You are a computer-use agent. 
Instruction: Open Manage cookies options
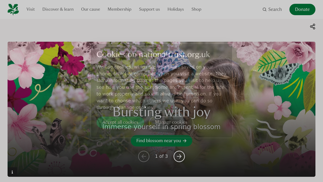(x=171, y=122)
